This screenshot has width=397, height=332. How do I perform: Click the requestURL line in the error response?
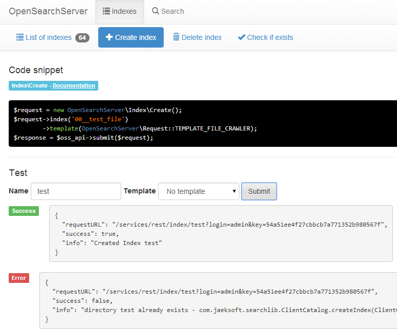[x=215, y=292]
